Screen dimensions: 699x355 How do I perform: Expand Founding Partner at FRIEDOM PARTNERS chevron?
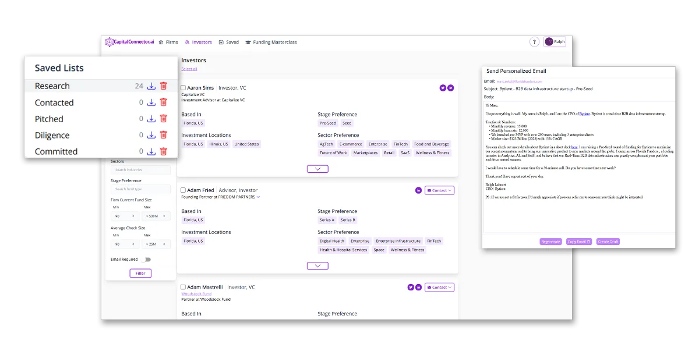(x=258, y=197)
